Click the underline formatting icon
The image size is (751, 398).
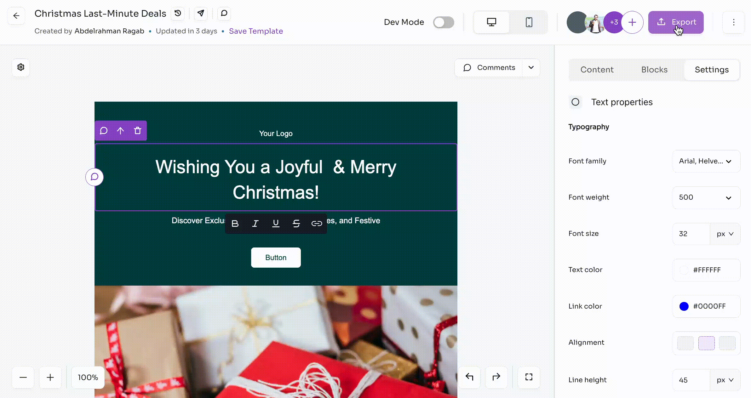coord(276,223)
